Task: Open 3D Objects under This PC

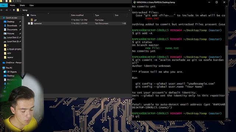Action: tap(12, 72)
